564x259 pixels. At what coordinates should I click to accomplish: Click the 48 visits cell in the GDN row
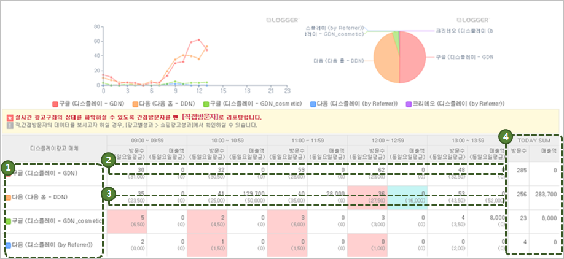click(x=447, y=174)
